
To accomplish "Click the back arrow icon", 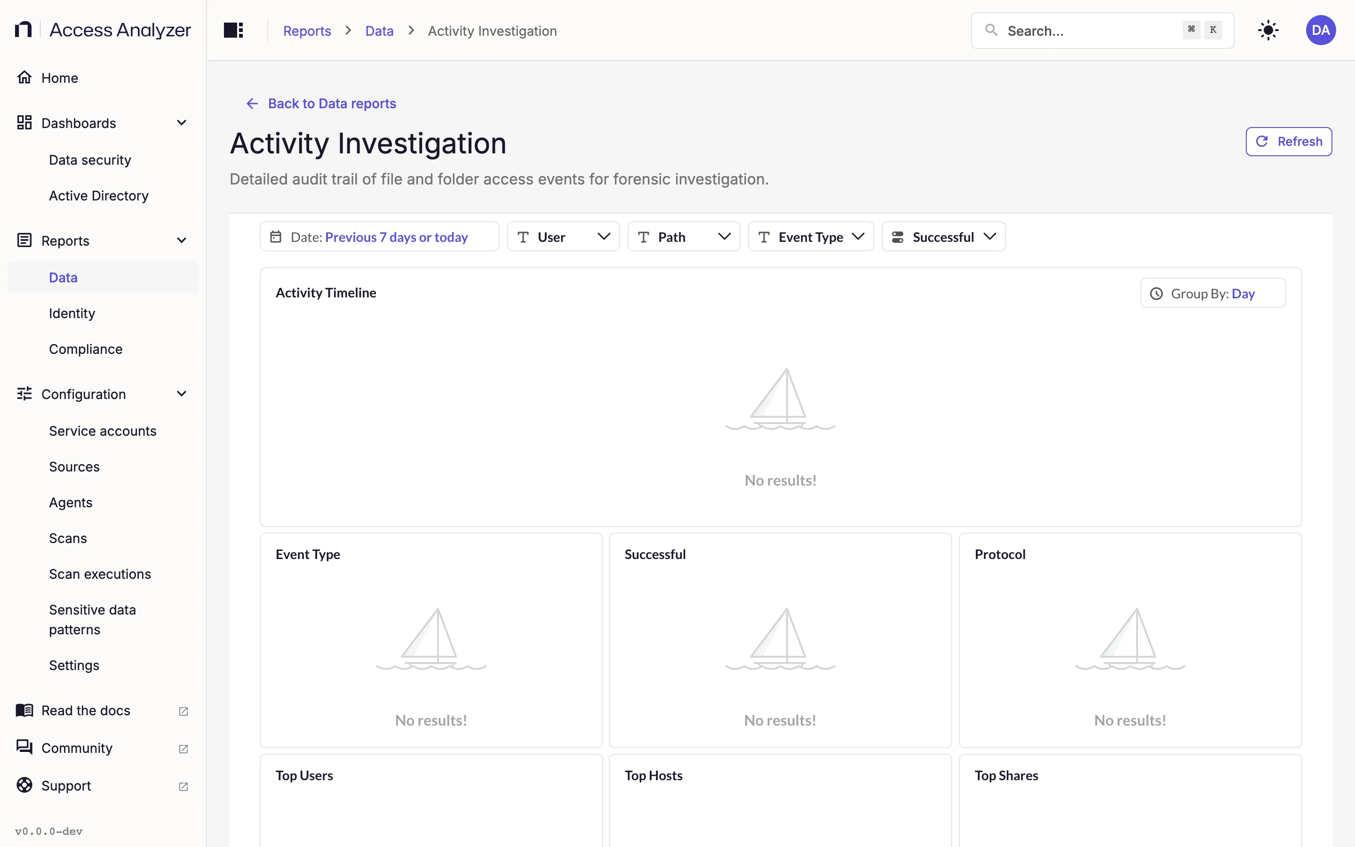I will coord(252,104).
